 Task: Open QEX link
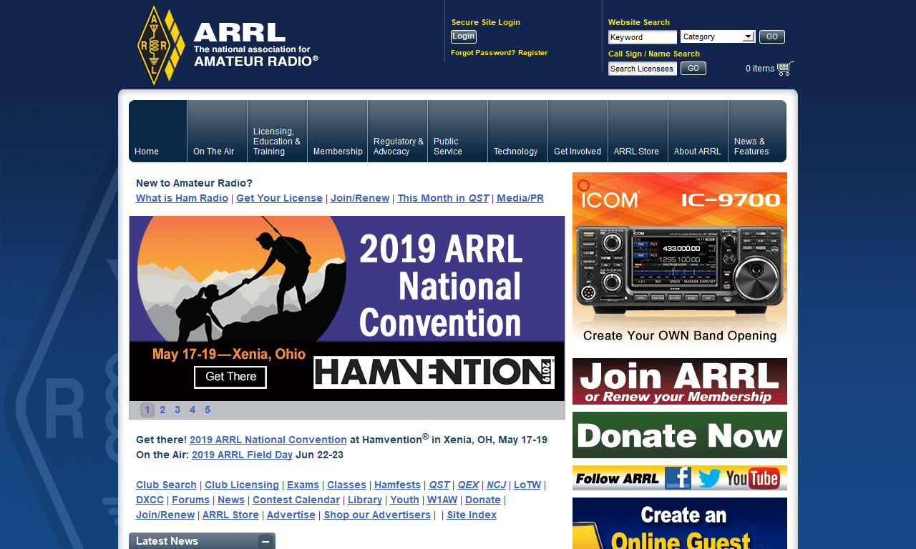point(468,485)
